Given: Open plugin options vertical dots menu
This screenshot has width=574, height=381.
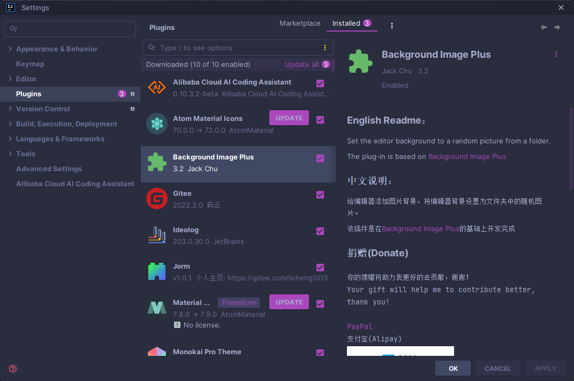Looking at the screenshot, I should (392, 26).
